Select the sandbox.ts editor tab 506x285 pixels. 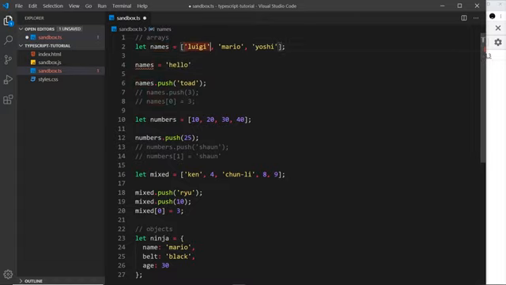(128, 18)
